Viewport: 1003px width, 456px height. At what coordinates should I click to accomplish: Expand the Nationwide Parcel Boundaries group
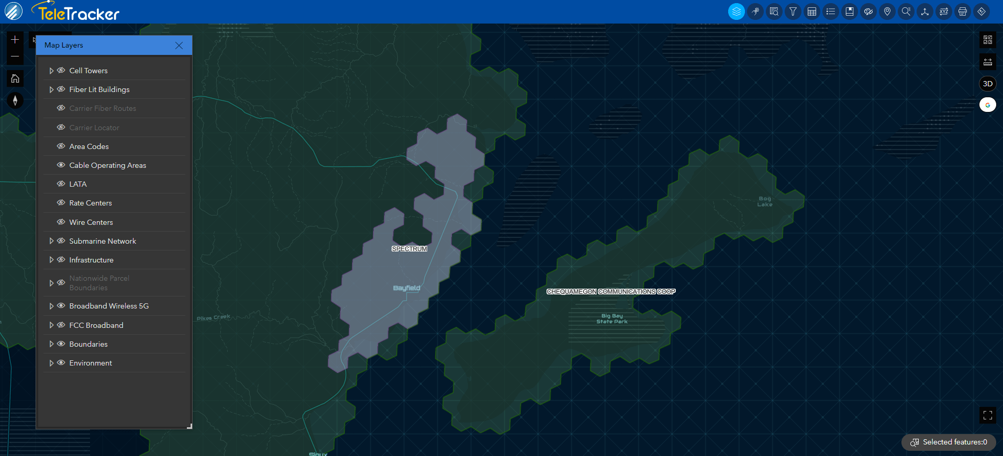click(51, 283)
